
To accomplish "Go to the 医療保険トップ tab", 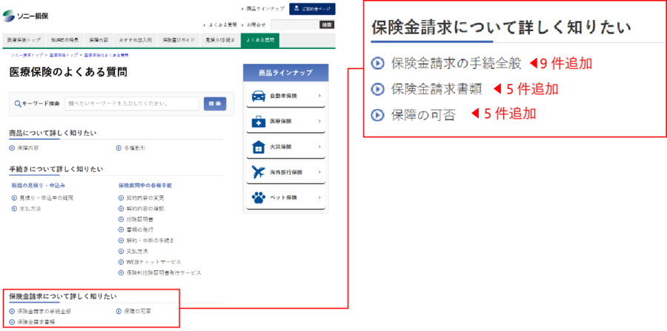I will pos(24,40).
